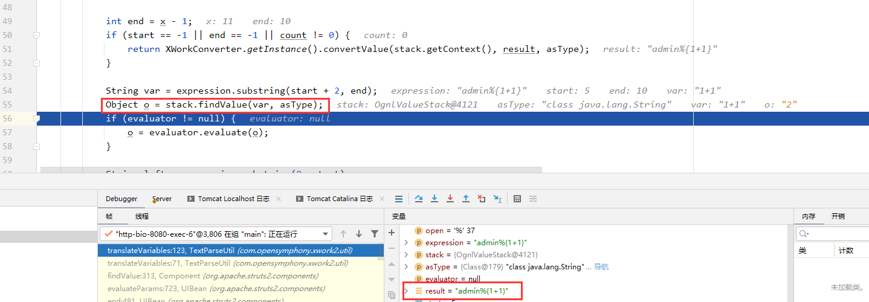The height and width of the screenshot is (302, 869).
Task: Click the Run to Cursor icon
Action: [x=497, y=199]
